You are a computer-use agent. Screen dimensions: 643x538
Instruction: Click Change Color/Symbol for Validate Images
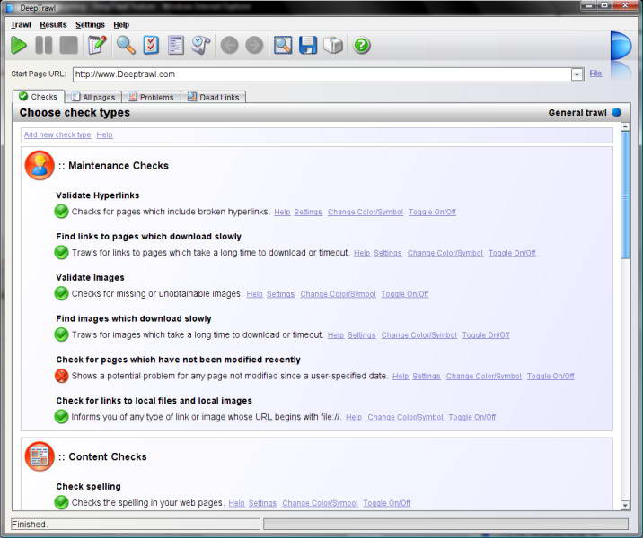pos(338,294)
